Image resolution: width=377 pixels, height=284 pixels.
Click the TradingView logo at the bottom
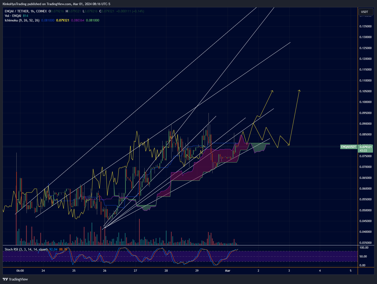coord(15,279)
